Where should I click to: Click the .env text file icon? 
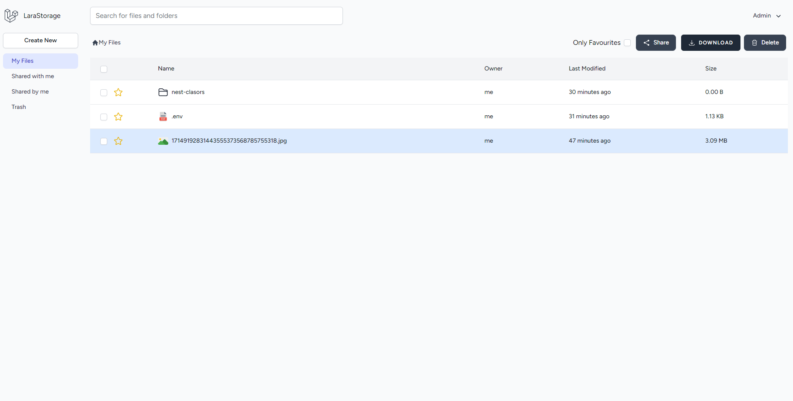163,117
